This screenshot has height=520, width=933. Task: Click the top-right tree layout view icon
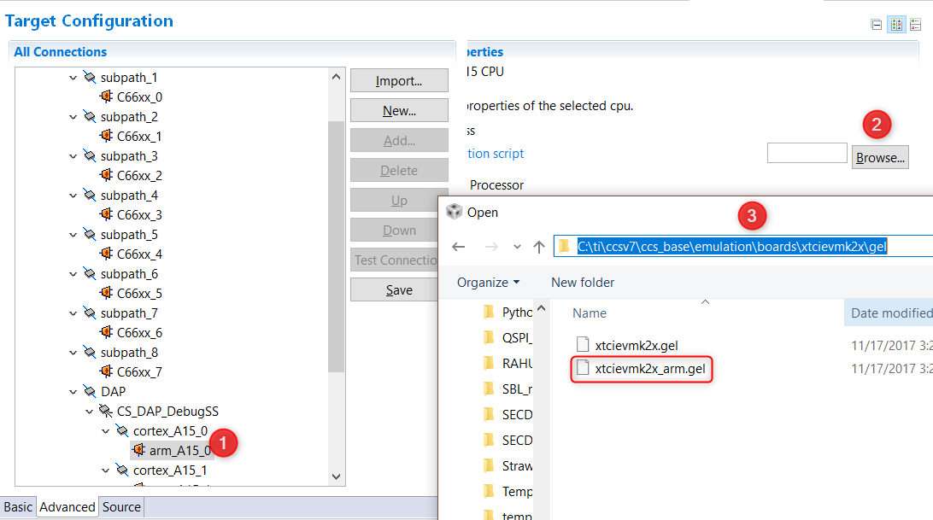[915, 25]
